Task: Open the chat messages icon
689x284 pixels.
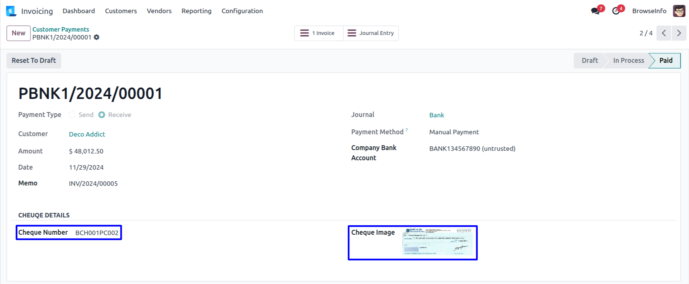Action: (x=595, y=11)
